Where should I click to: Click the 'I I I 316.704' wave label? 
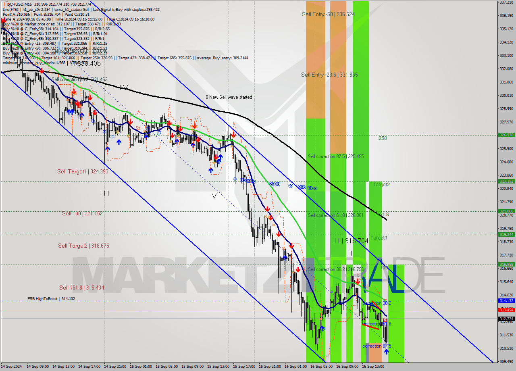point(351,241)
